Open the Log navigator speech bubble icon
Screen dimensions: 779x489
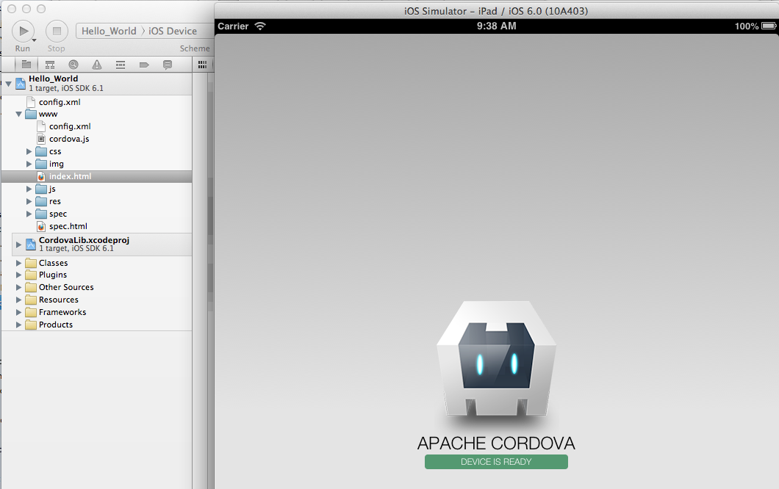[x=168, y=65]
